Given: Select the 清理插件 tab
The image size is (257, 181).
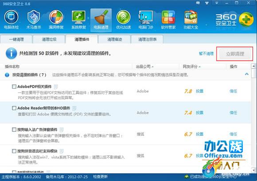Looking at the screenshot, I should pos(82,39).
